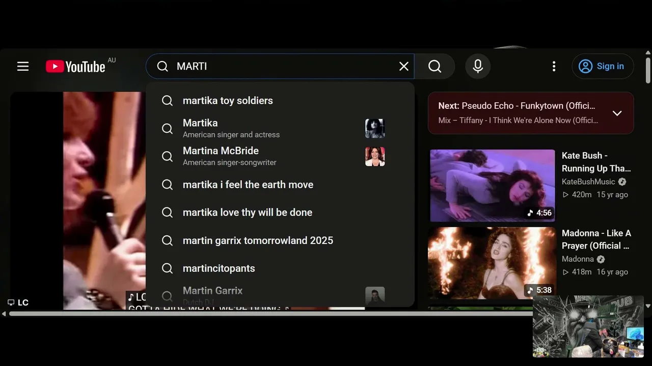Click the Sign in button

603,66
